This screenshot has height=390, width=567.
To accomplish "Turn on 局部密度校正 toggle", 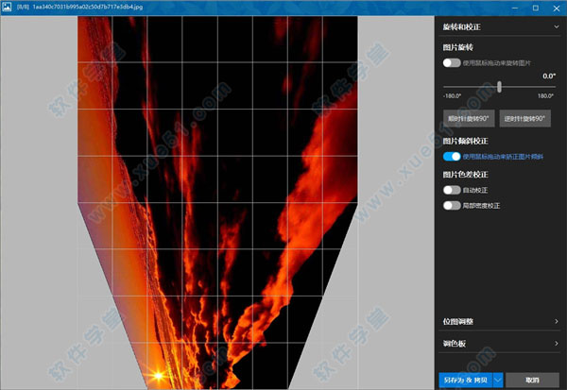I will [452, 205].
